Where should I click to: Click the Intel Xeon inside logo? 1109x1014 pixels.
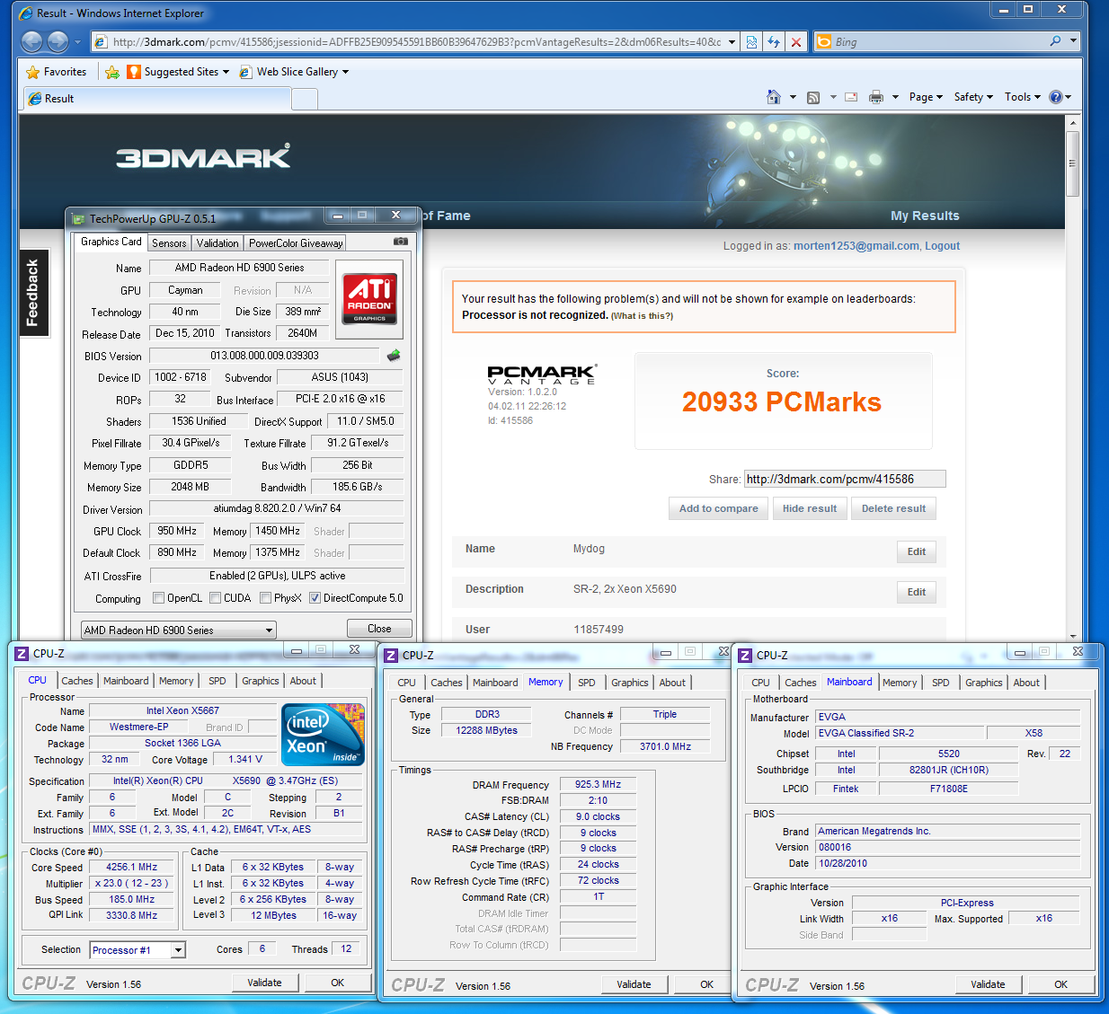(324, 734)
